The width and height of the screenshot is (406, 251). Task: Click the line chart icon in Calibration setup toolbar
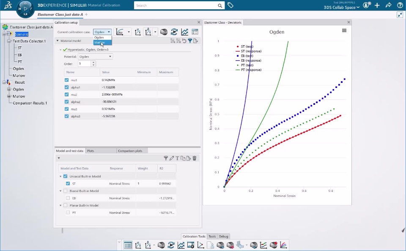pos(185,32)
